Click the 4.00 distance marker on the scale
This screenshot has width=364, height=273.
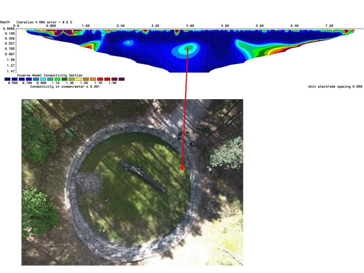(x=189, y=26)
